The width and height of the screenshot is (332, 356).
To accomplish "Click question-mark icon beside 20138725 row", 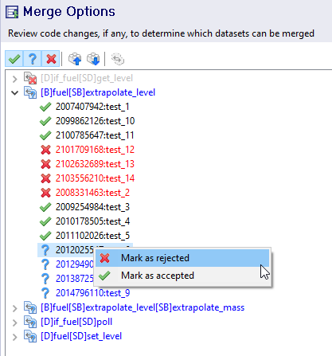I will [45, 279].
